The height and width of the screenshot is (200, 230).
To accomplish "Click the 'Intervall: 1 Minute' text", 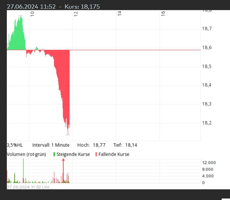I will [51, 145].
